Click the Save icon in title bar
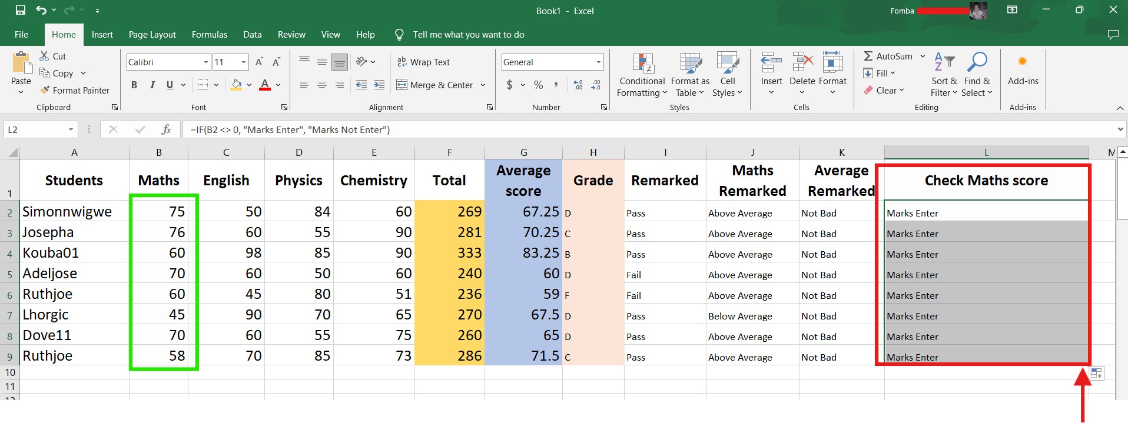Screen dimensions: 1128x423 pos(21,10)
